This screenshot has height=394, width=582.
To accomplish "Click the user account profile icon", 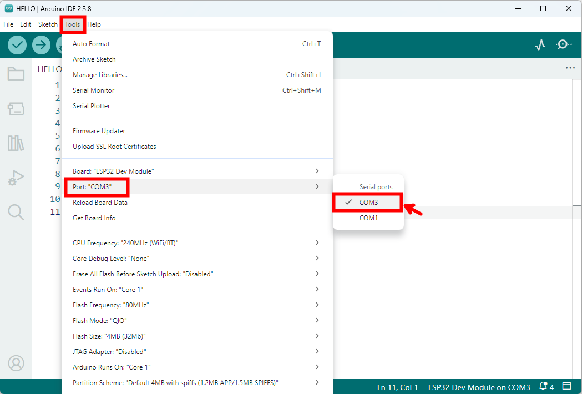I will point(16,363).
